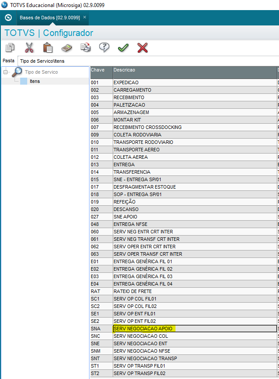Screen dimensions: 279x379
Task: Select row COLETA RODOVIARIA
Action: 184,135
